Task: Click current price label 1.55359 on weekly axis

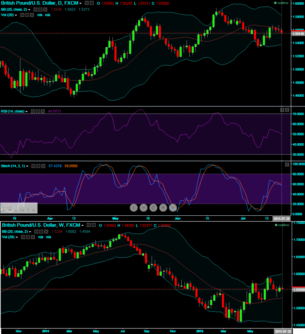Action: 298,290
